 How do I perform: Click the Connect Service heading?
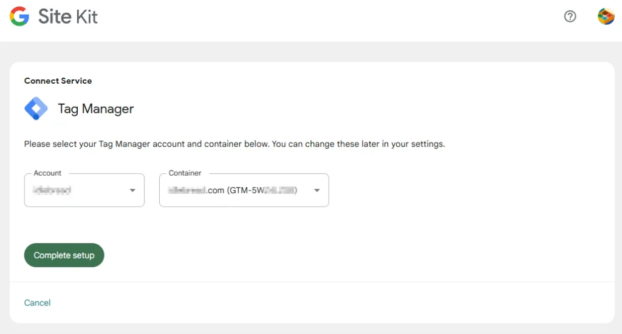click(58, 81)
